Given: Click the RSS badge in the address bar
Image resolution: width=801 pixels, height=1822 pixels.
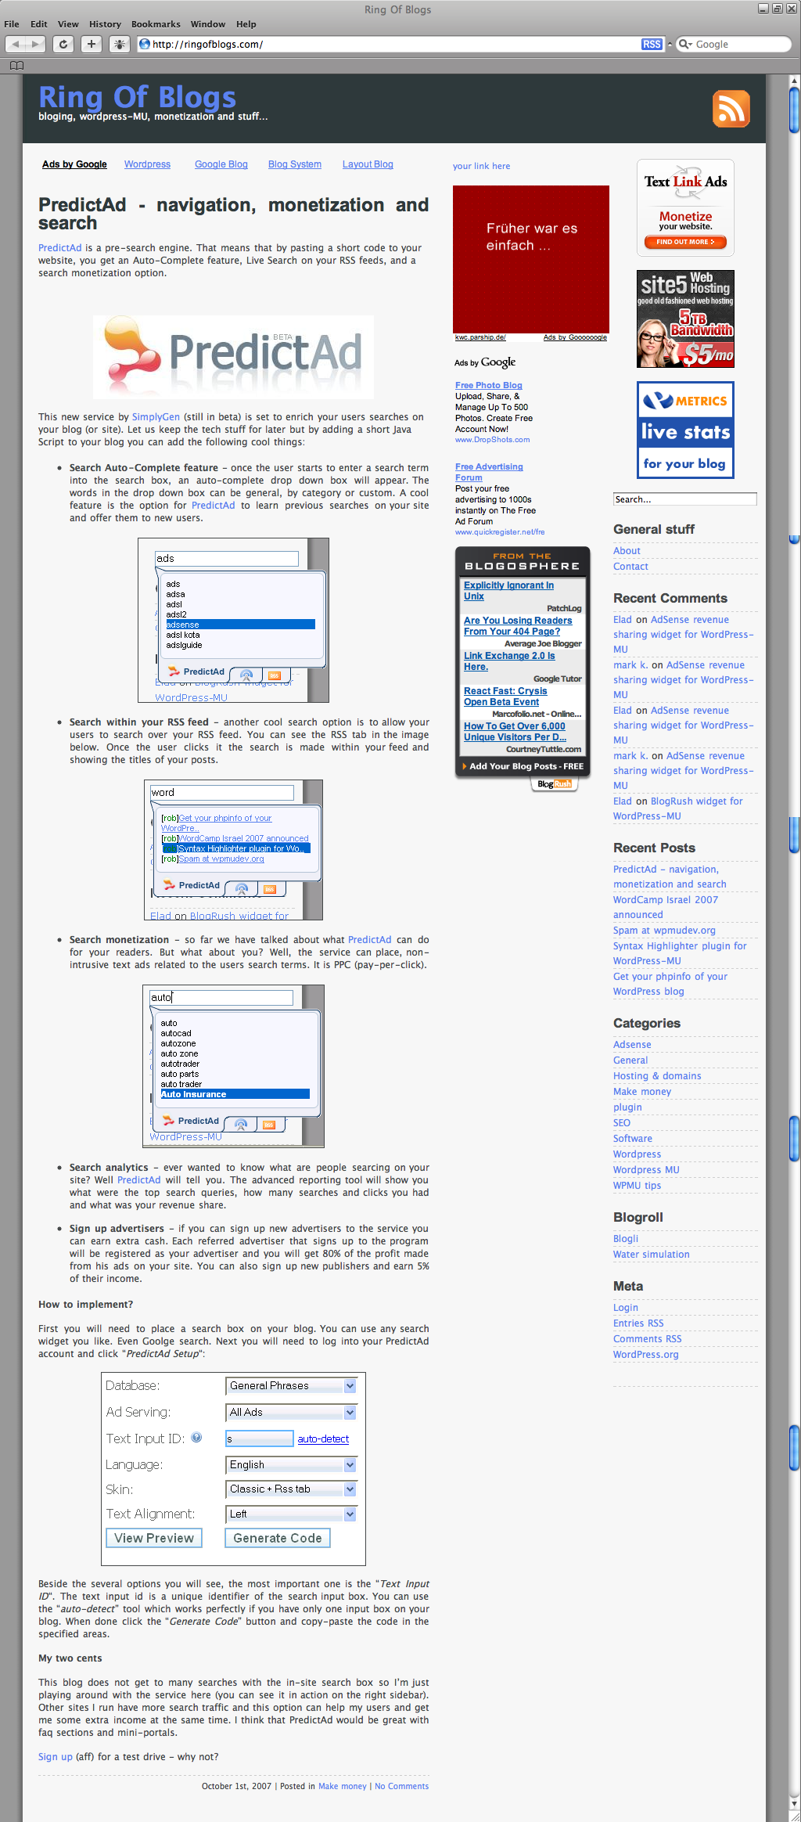Looking at the screenshot, I should [x=652, y=45].
